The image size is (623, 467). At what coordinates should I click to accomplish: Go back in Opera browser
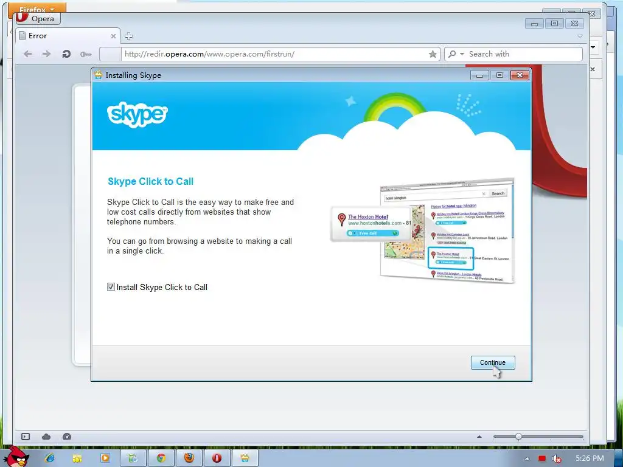click(27, 54)
